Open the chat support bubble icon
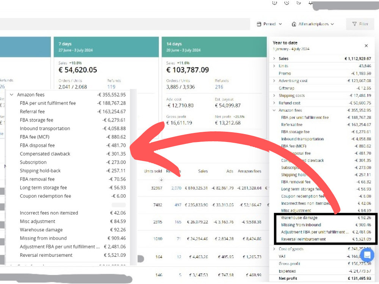Screen dimensions: 379x284 pyautogui.click(x=367, y=255)
